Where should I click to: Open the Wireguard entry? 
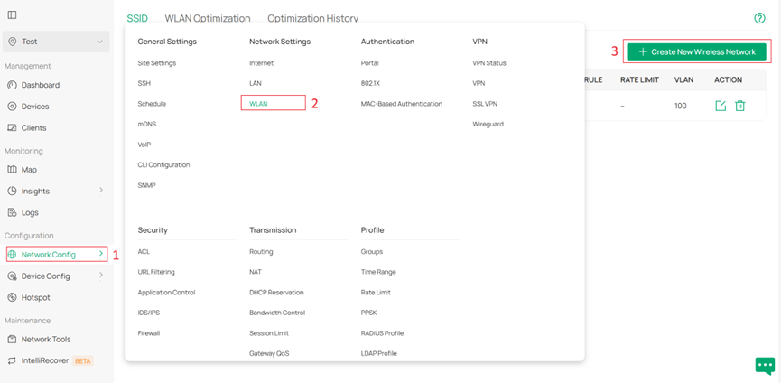(x=488, y=124)
